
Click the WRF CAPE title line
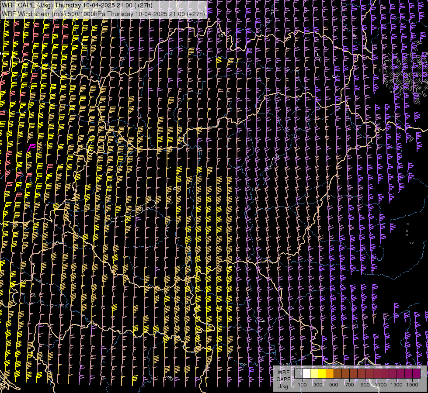(77, 5)
